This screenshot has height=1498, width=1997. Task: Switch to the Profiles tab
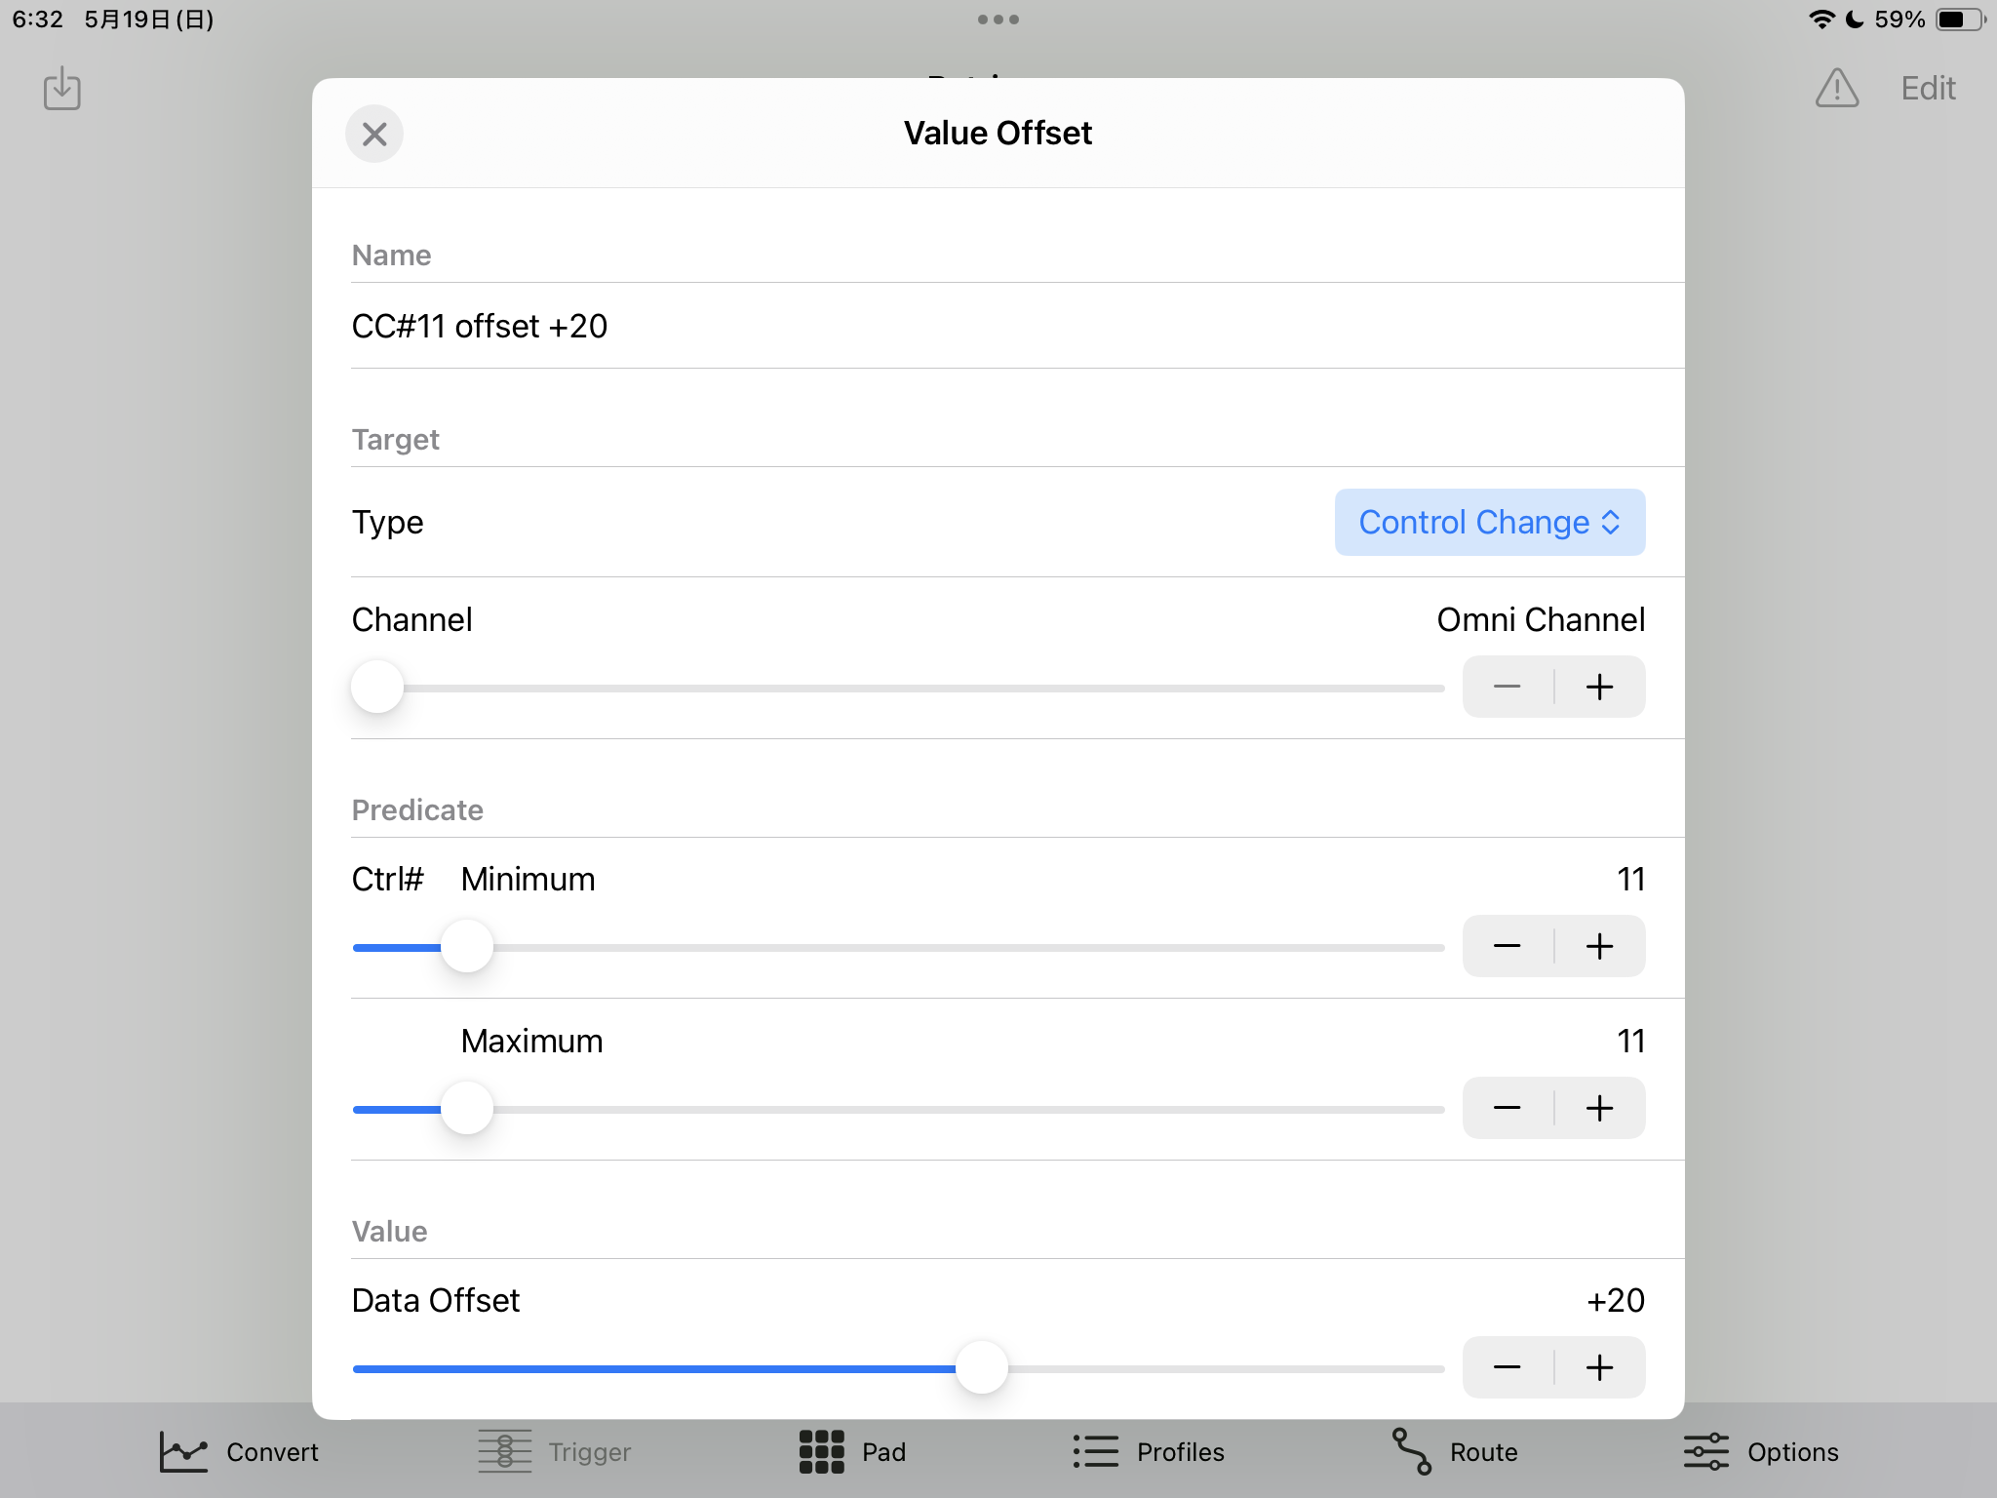(x=1149, y=1452)
